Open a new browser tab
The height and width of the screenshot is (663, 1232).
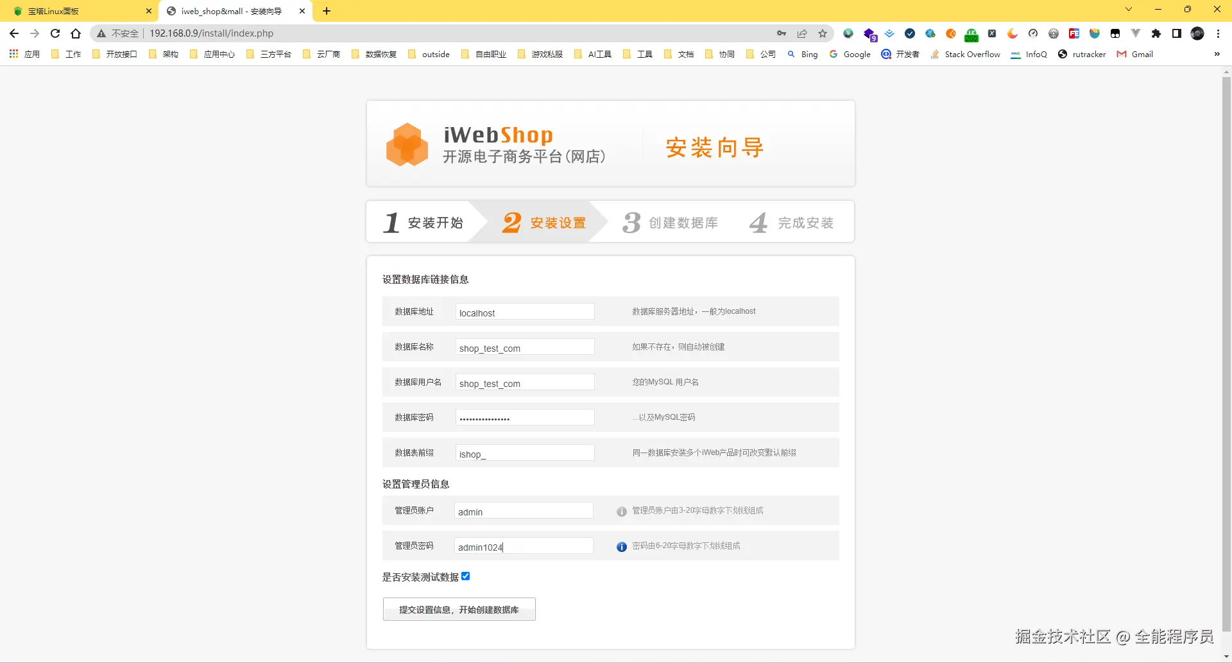tap(327, 11)
